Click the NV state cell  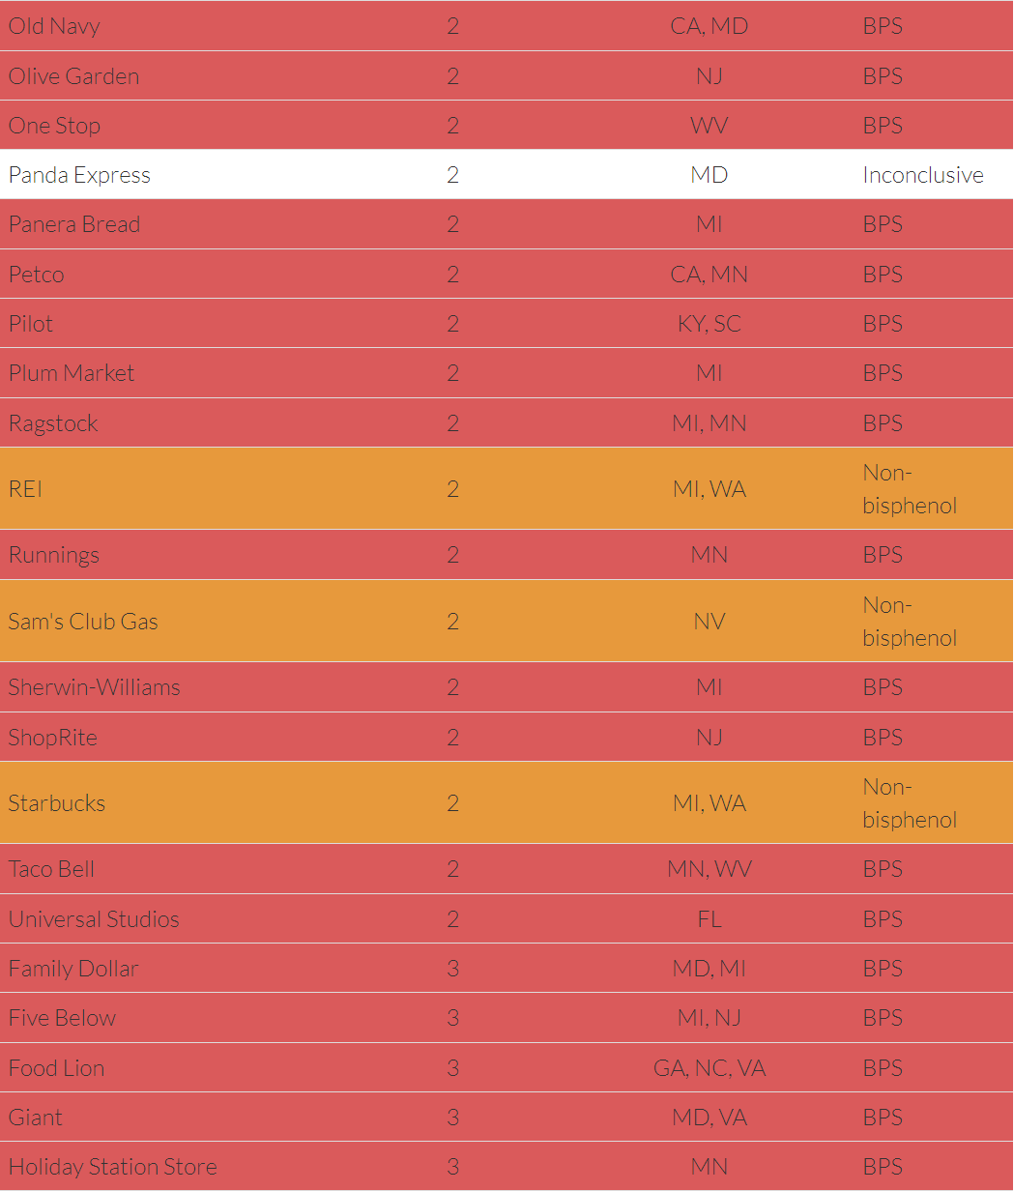click(710, 622)
